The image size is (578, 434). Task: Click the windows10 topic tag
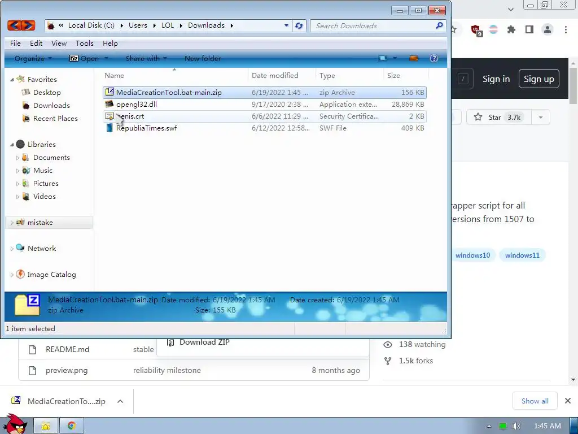pyautogui.click(x=472, y=255)
